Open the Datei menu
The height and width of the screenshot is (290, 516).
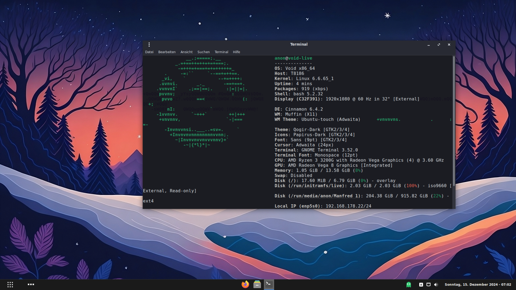[x=149, y=52]
